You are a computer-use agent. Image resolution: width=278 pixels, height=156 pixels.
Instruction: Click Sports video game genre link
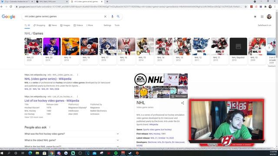[157, 130]
